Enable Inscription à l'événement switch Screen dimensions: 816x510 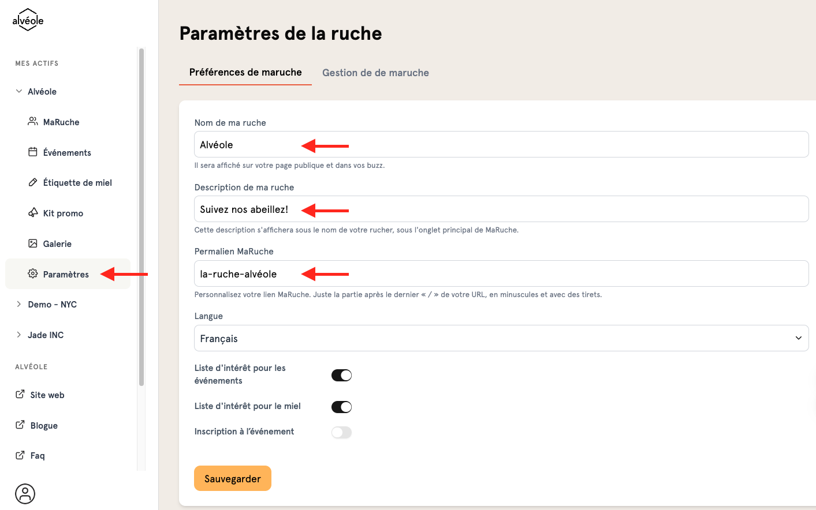pos(341,433)
